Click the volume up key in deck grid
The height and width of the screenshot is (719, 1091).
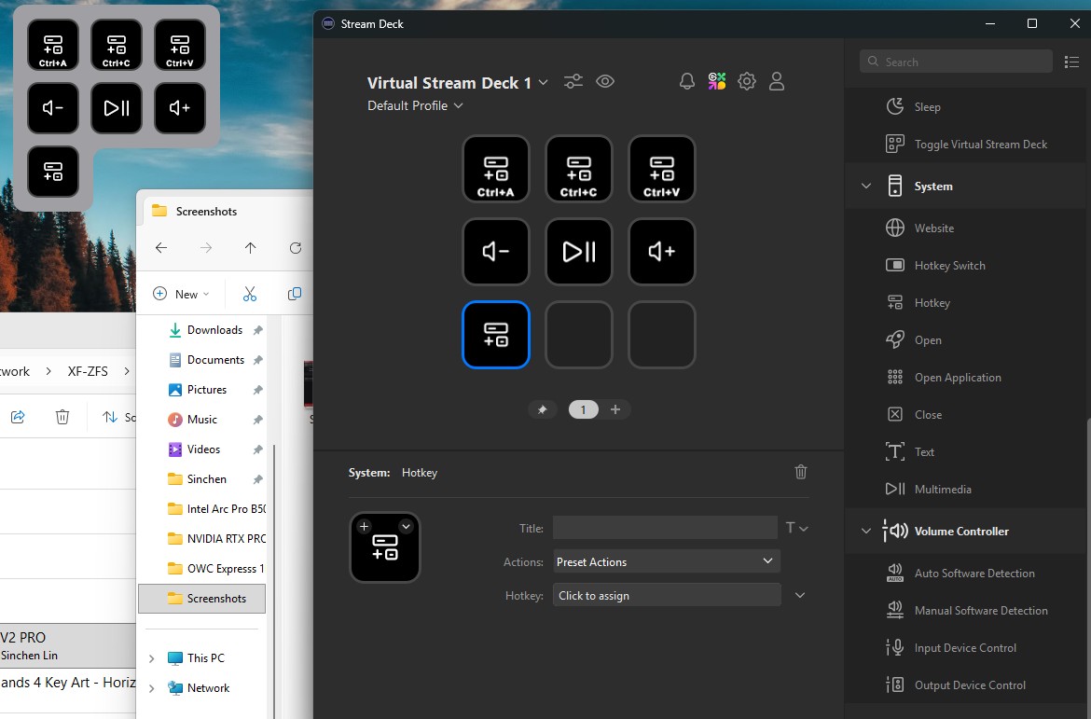(x=661, y=252)
